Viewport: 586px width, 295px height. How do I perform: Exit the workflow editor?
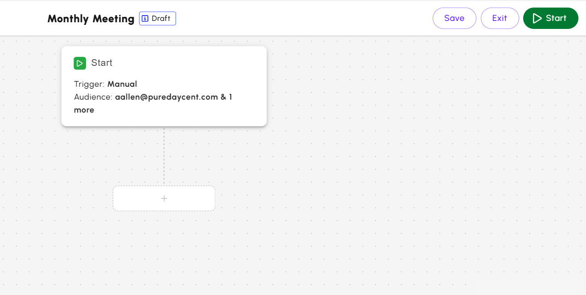500,18
